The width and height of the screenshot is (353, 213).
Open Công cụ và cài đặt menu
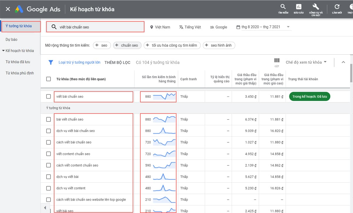tap(315, 8)
